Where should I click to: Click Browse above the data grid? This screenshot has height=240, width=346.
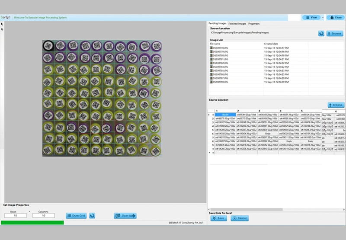(x=336, y=105)
